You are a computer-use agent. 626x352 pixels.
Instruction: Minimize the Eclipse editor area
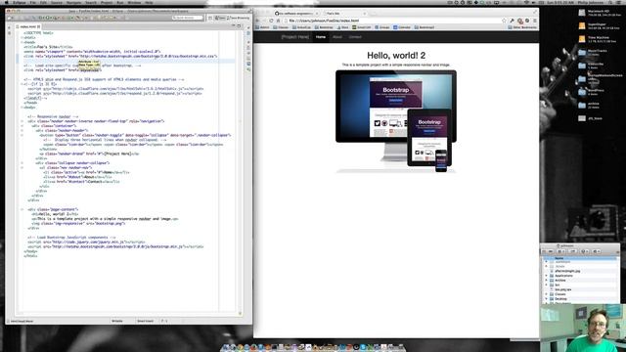(234, 26)
